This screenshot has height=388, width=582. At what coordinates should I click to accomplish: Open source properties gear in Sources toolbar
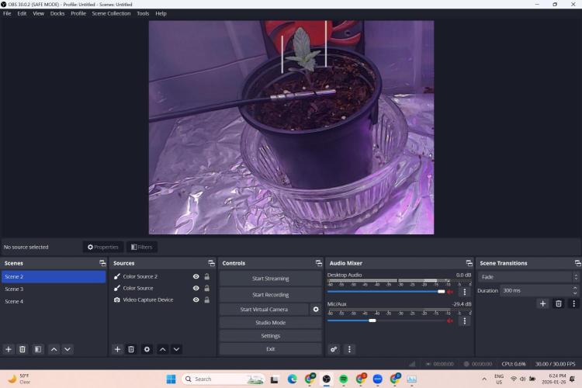coord(147,349)
